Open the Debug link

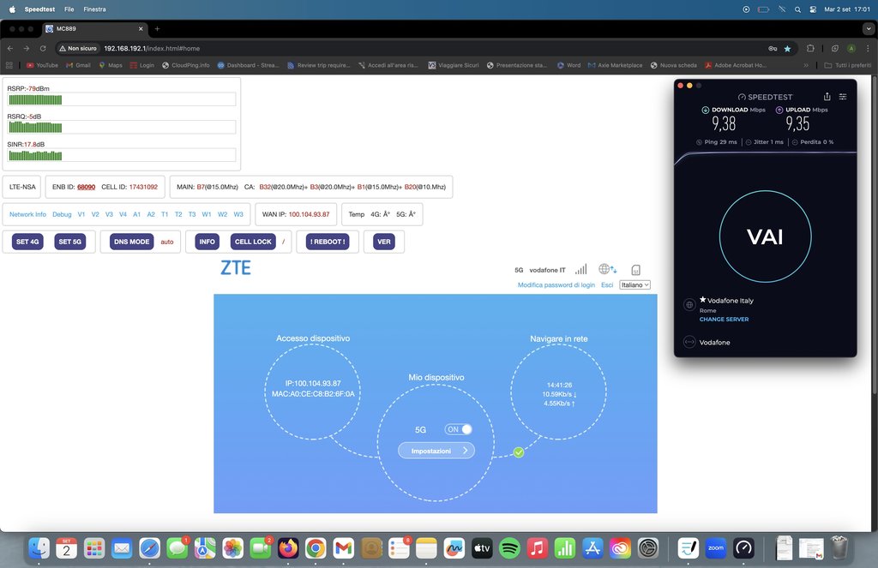tap(62, 214)
